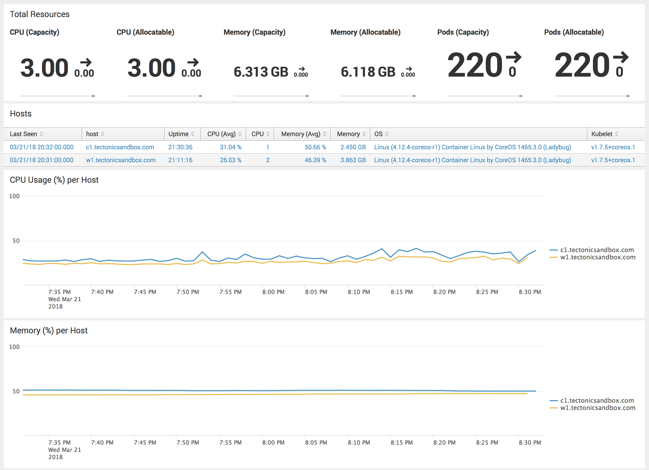649x470 pixels.
Task: Sort by Memory (Avg) column header
Action: point(304,134)
